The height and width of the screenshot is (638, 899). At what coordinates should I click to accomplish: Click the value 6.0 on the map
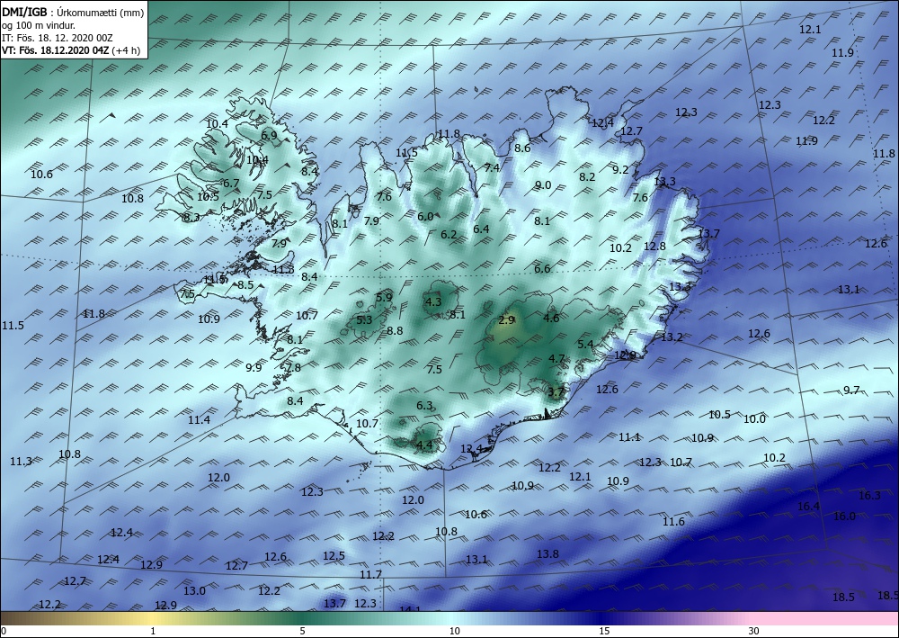tap(425, 216)
